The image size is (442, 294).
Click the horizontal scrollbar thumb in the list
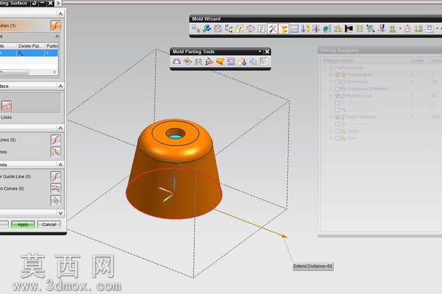point(14,72)
